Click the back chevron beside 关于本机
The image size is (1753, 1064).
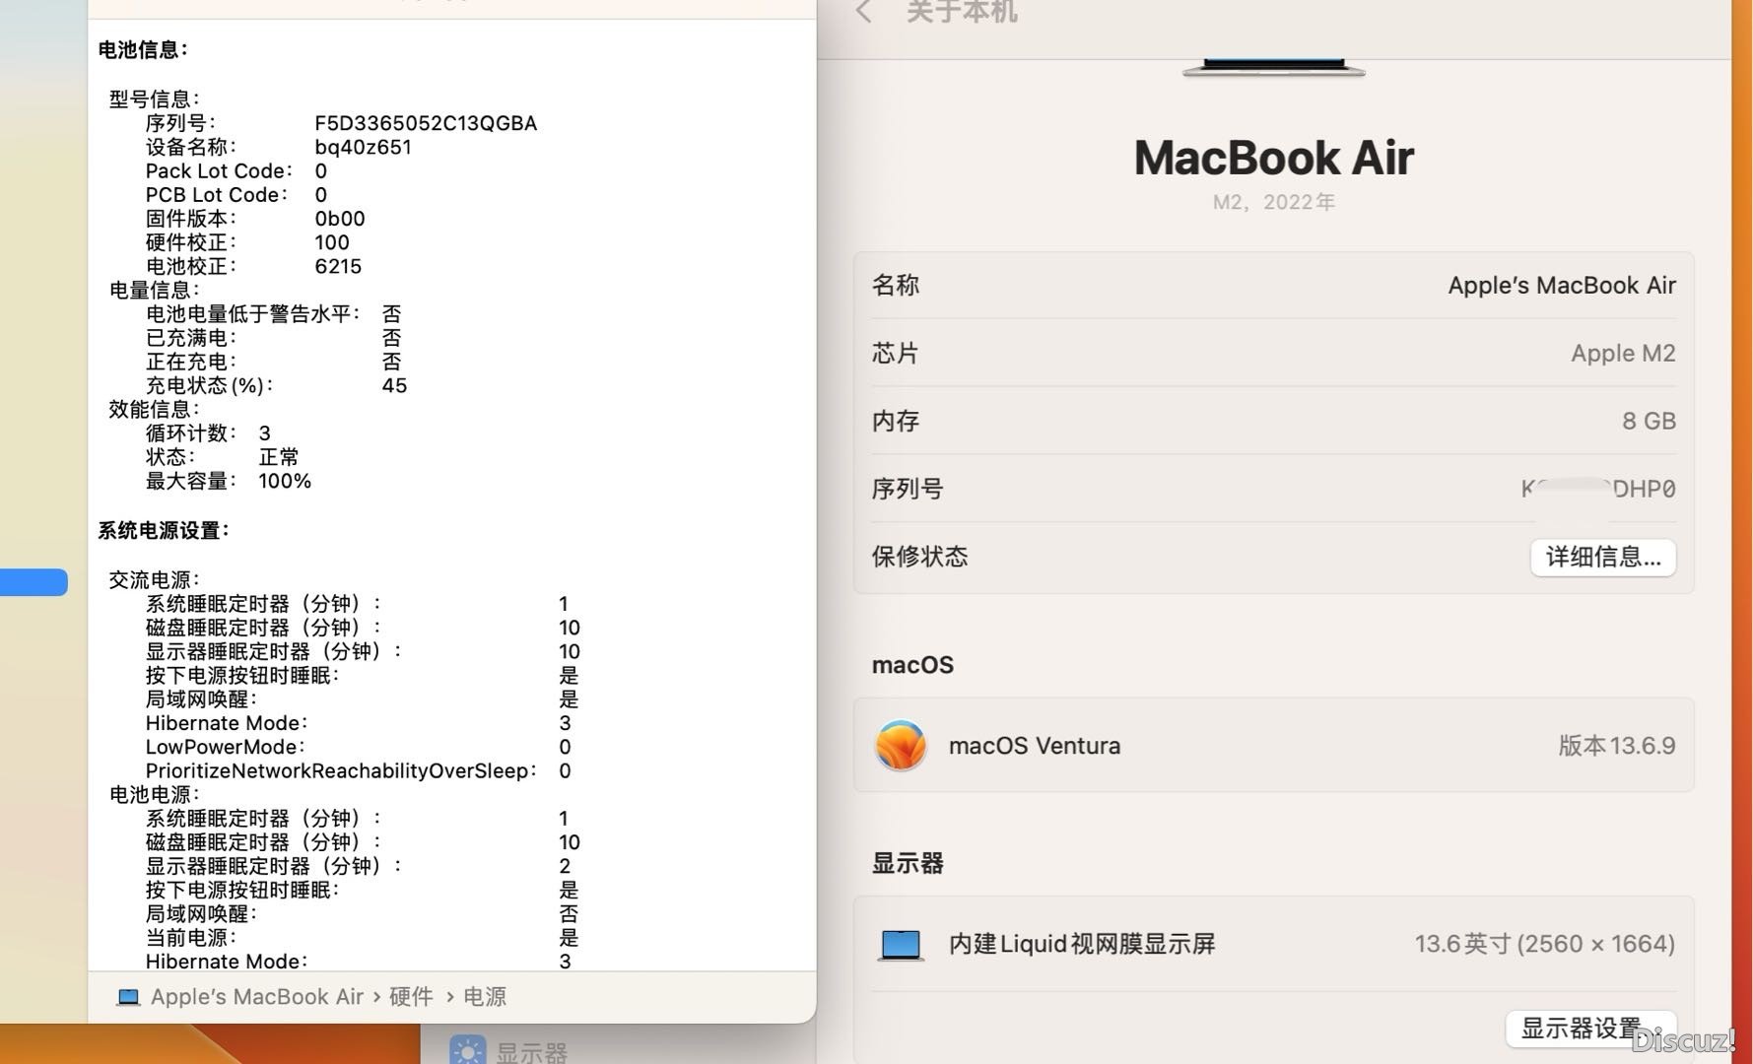coord(864,12)
